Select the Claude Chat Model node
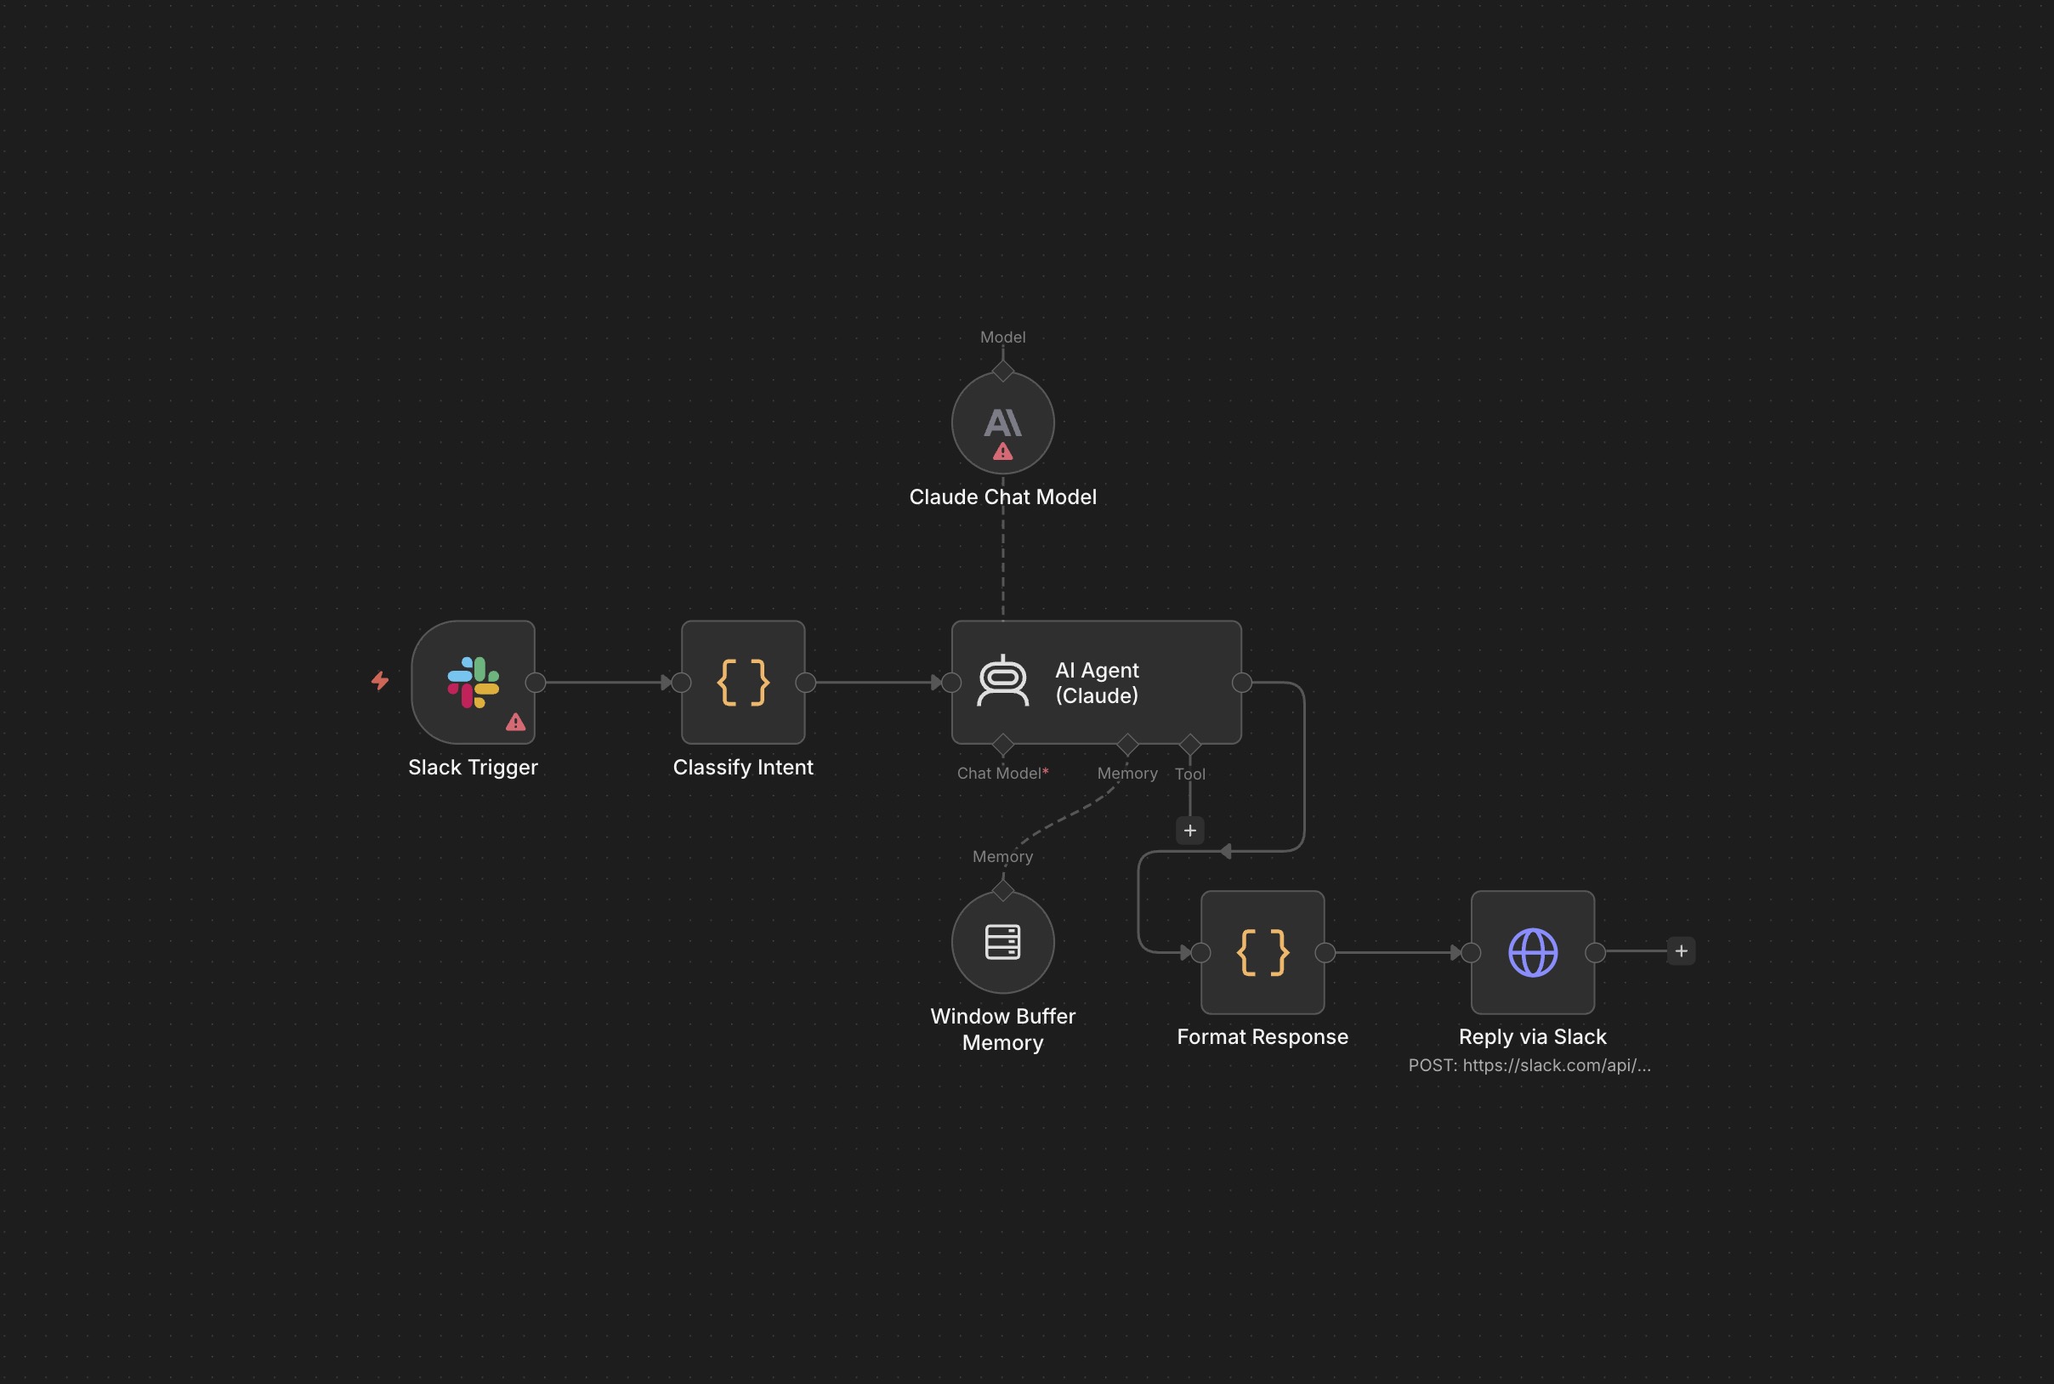The width and height of the screenshot is (2054, 1384). tap(1002, 423)
